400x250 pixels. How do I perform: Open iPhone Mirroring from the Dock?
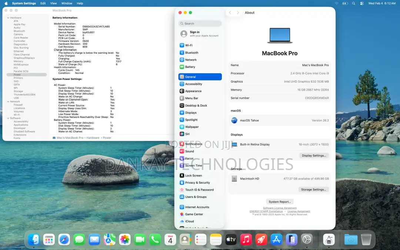[291, 240]
